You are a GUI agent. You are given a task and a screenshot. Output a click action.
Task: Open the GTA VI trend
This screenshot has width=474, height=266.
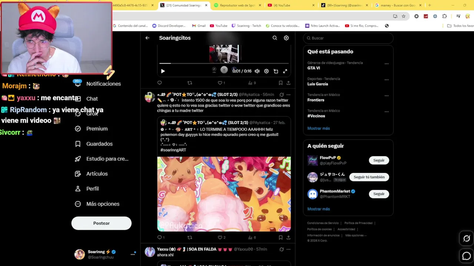tap(314, 68)
